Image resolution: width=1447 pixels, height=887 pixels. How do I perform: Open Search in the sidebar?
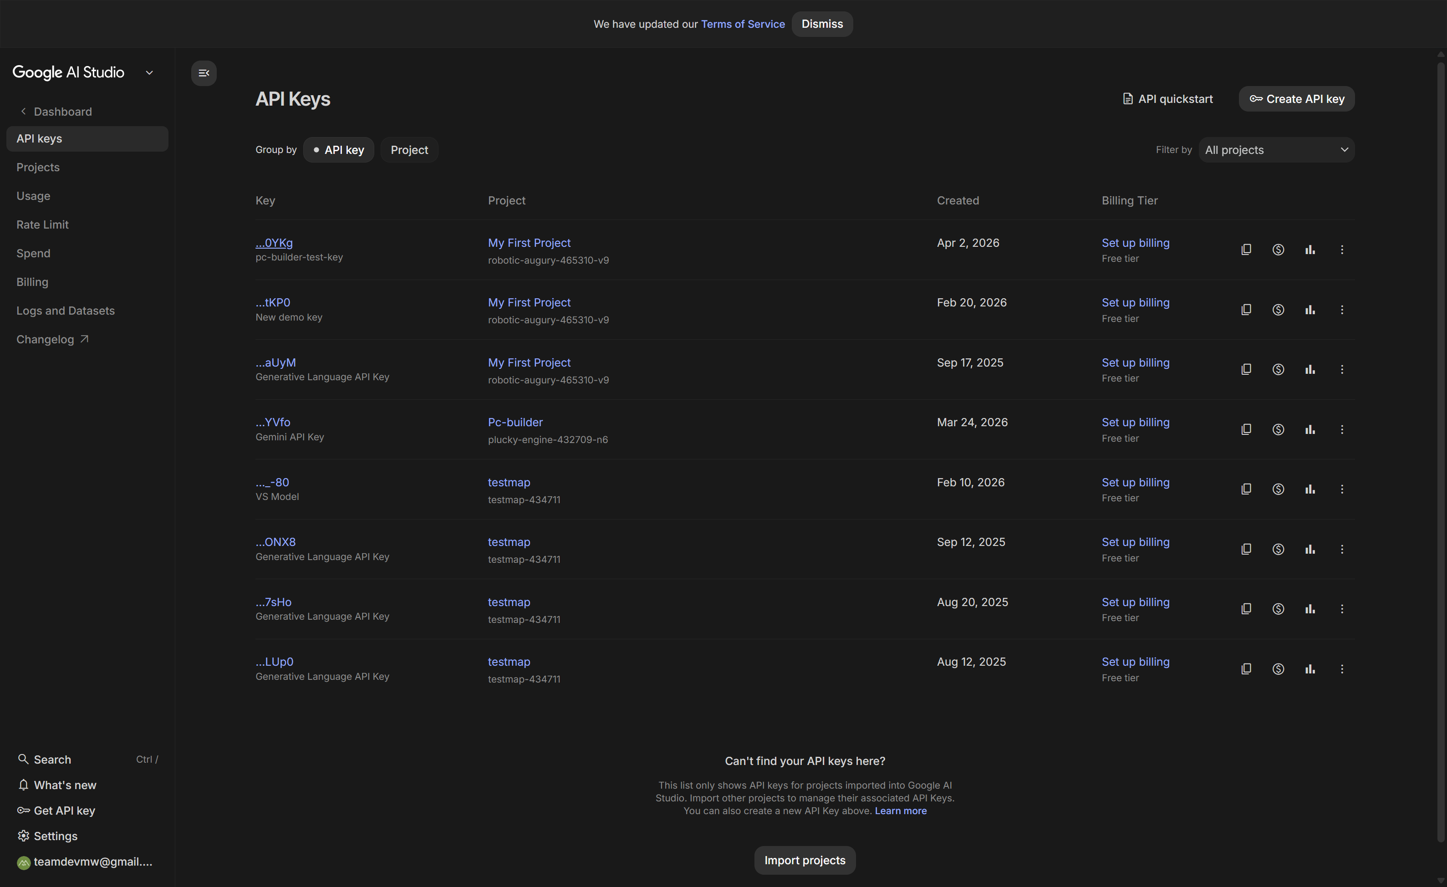[87, 760]
